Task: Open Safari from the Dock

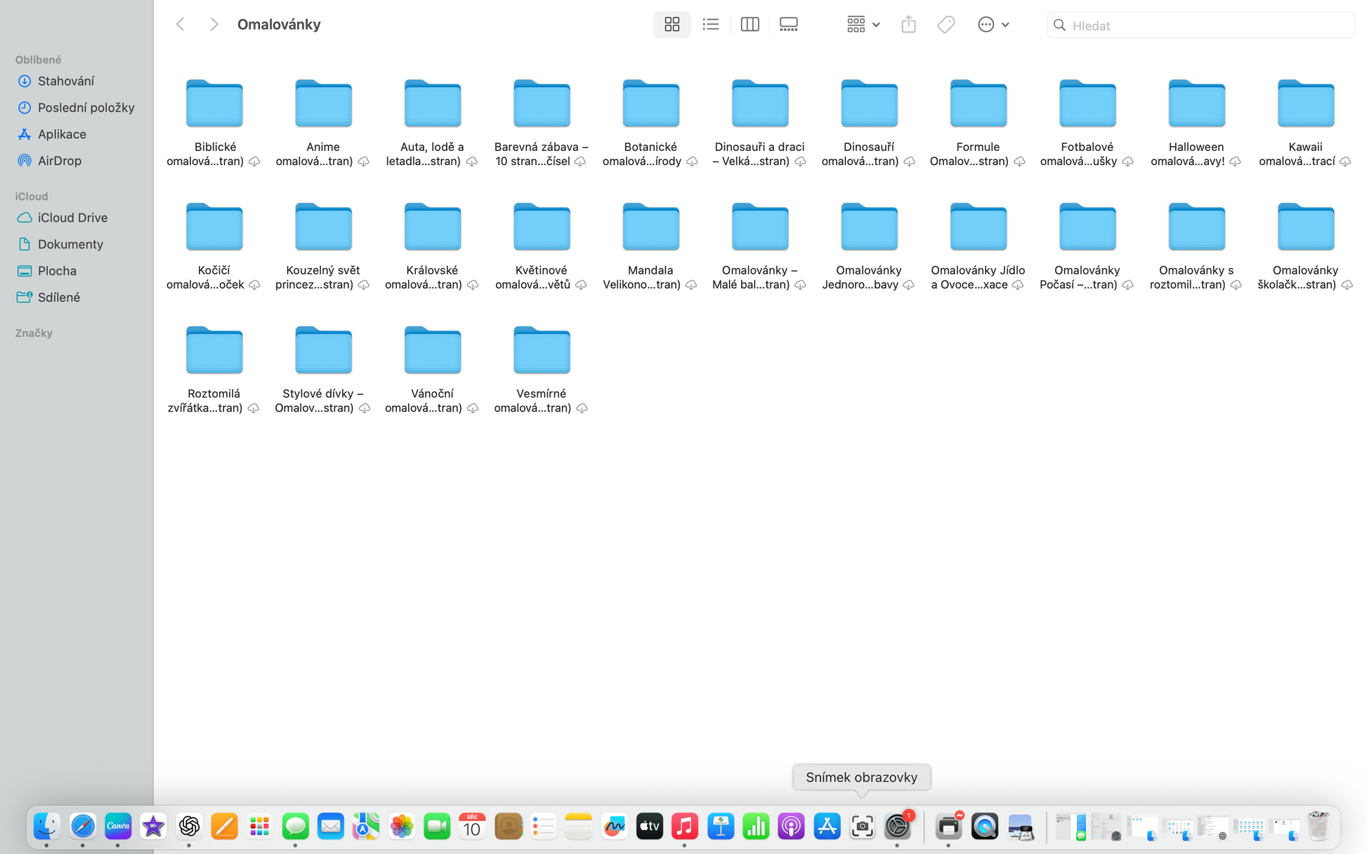Action: pos(82,827)
